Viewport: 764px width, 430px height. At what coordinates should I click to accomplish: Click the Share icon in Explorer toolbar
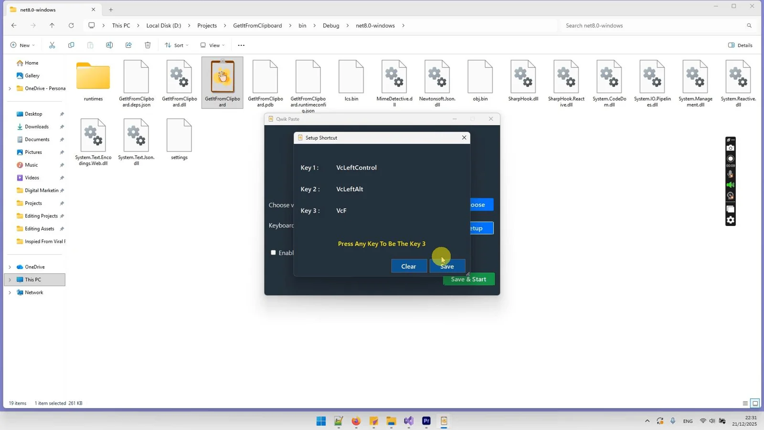[128, 45]
